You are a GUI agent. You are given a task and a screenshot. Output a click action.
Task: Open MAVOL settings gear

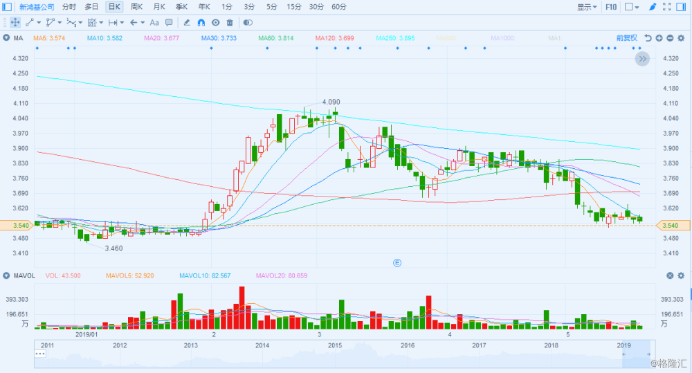(681, 275)
